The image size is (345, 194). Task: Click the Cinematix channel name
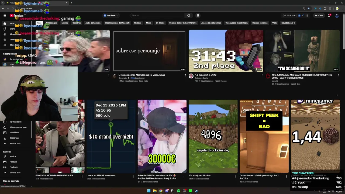(x=123, y=78)
